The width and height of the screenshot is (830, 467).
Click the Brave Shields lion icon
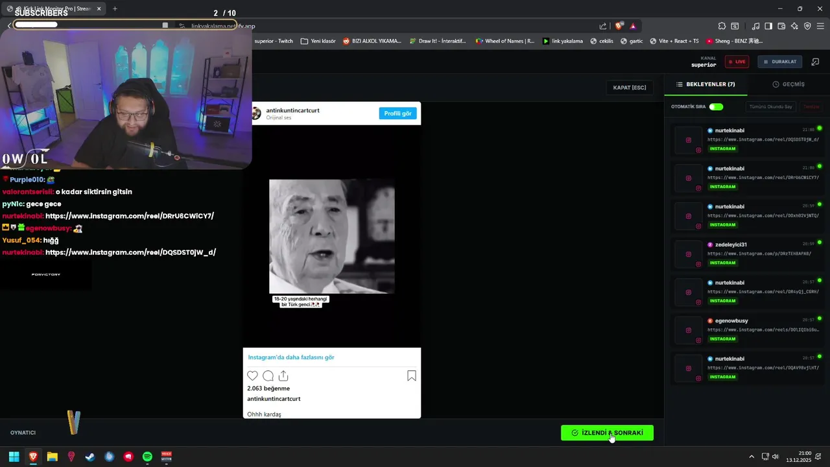619,26
